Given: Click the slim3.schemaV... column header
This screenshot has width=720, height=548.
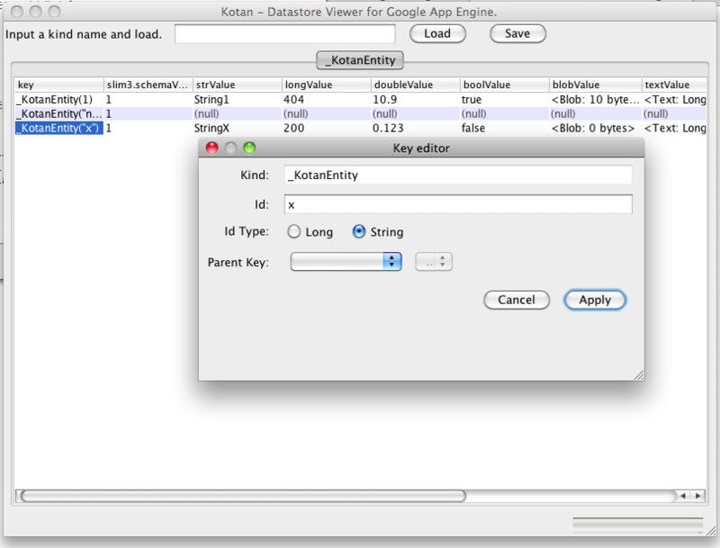Looking at the screenshot, I should click(x=148, y=85).
